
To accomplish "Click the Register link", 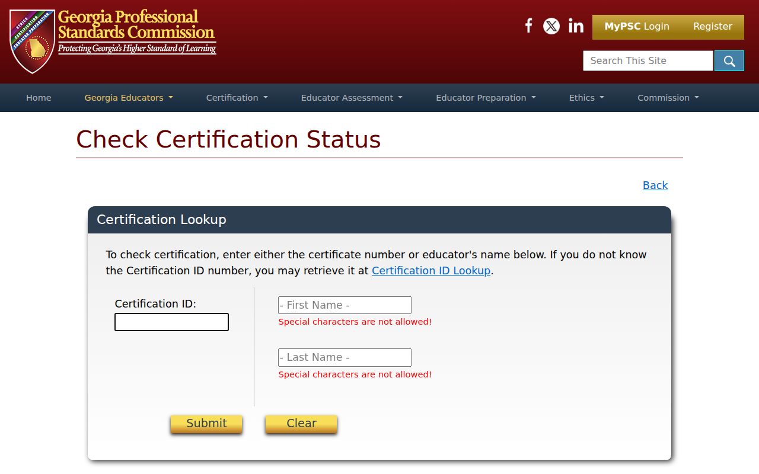I will click(713, 27).
